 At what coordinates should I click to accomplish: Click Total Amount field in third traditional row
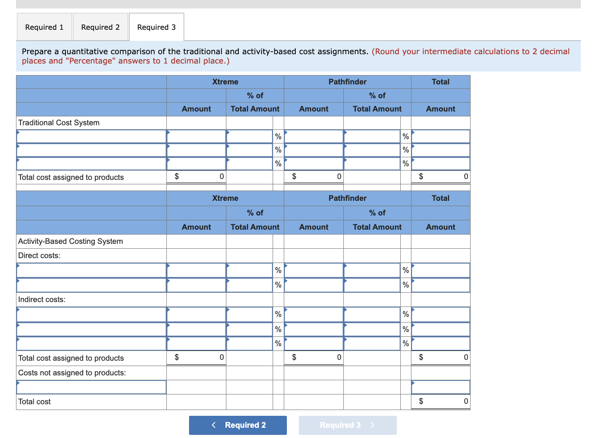point(441,163)
